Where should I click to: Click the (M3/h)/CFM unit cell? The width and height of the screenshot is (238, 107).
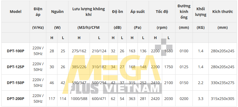point(89,27)
